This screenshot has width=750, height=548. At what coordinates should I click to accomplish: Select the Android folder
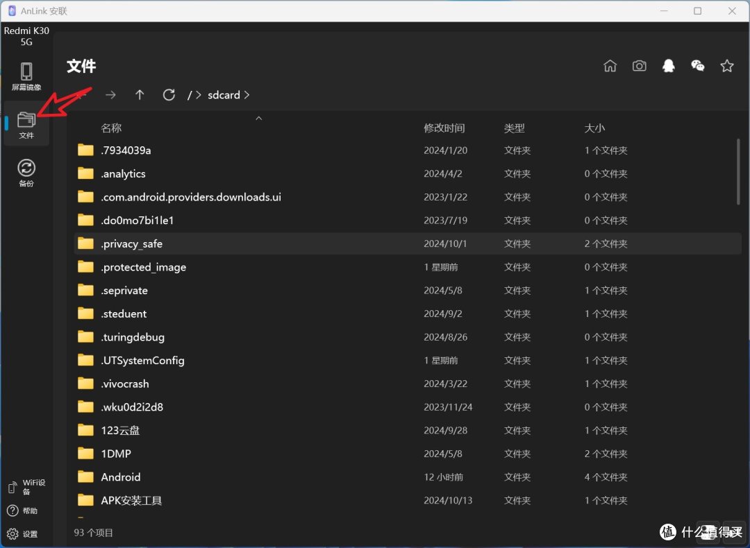pyautogui.click(x=121, y=477)
